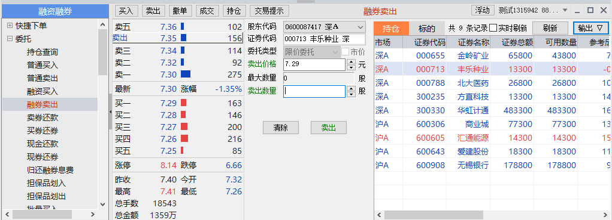Switch to the 标的 tab

click(x=426, y=29)
